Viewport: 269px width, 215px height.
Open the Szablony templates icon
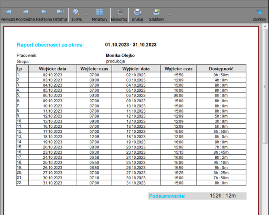156,13
